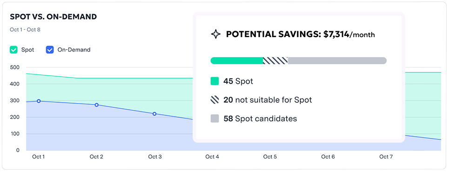Click the 20 not suitable for Spot label

coord(268,100)
